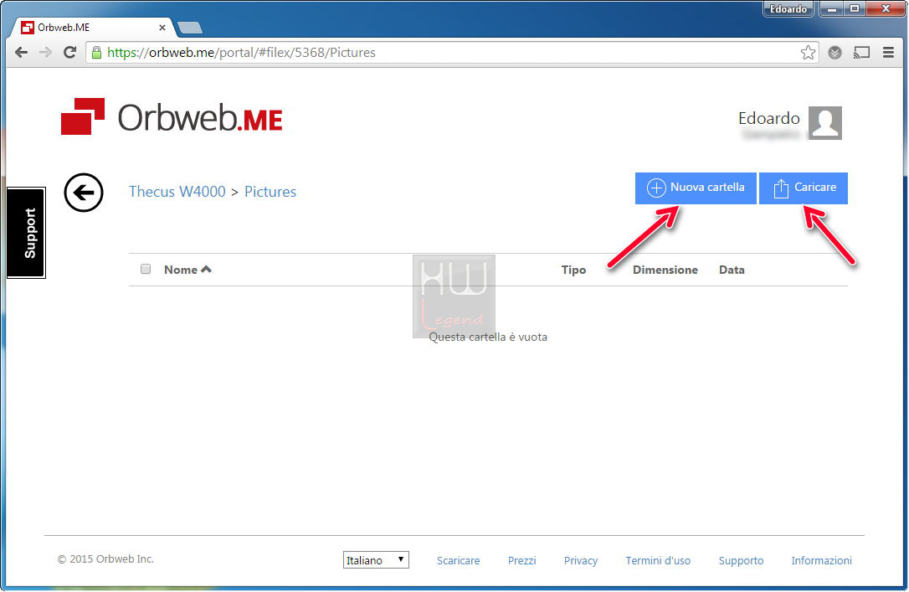
Task: Select the Orbweb.ME tab
Action: point(93,28)
